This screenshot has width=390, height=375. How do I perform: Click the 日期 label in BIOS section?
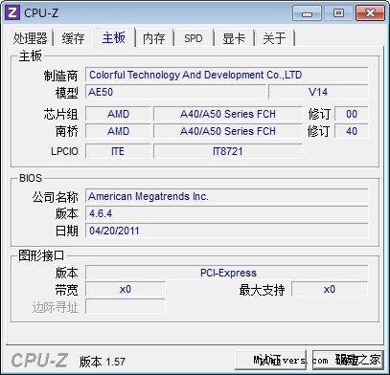(x=66, y=231)
